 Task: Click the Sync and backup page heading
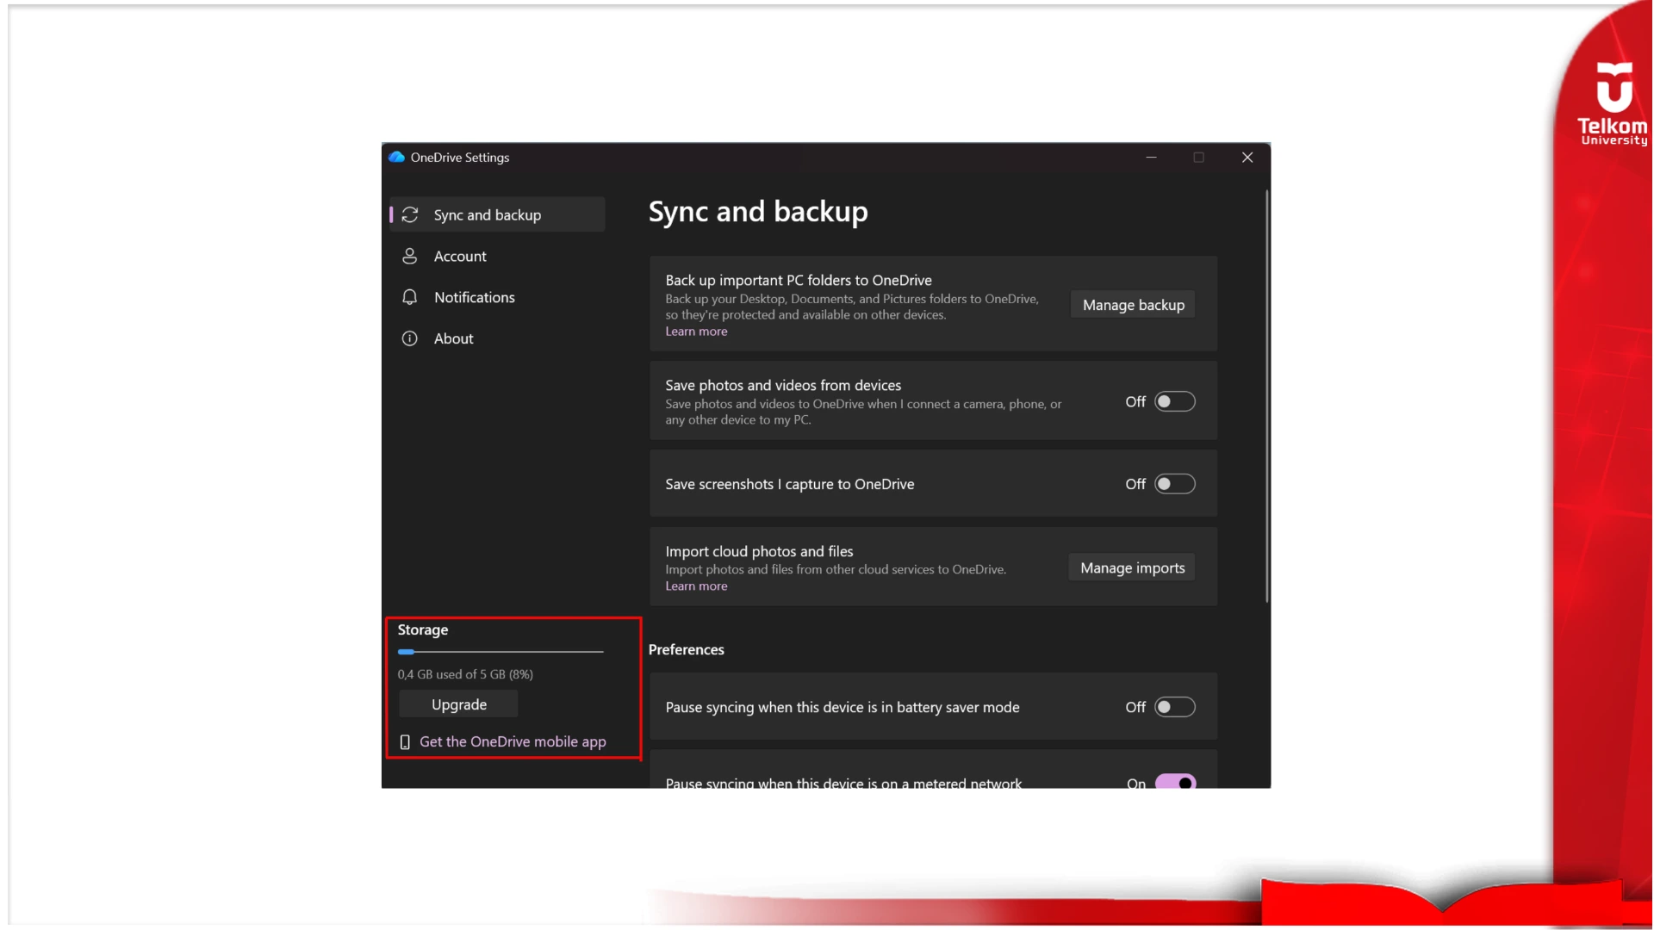(x=758, y=212)
